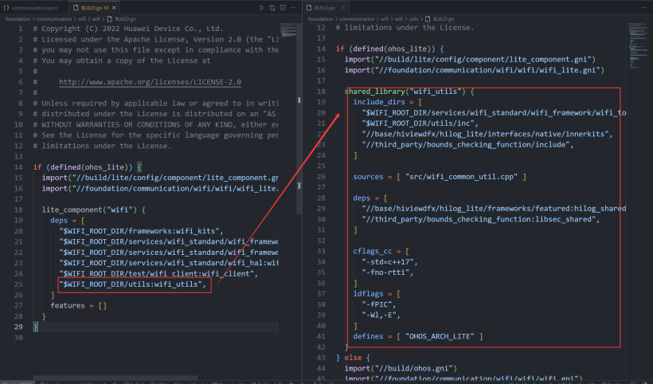Open More Actions menu in left editor group
The width and height of the screenshot is (653, 384).
coord(293,7)
